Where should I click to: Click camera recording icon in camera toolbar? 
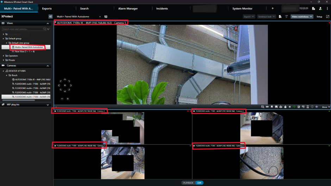pyautogui.click(x=267, y=107)
